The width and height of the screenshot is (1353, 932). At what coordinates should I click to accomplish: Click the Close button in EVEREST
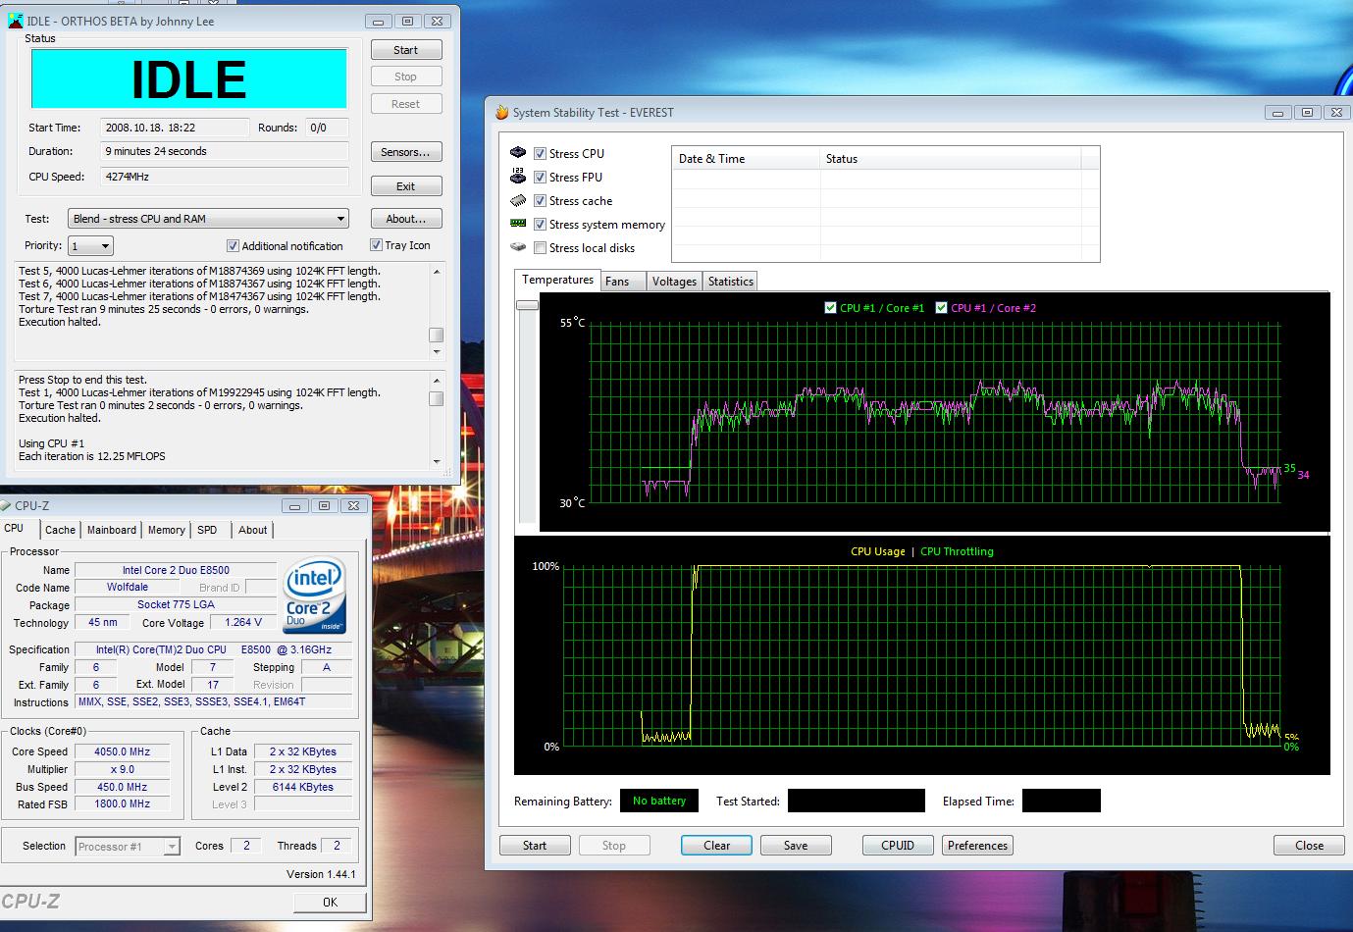1309,846
